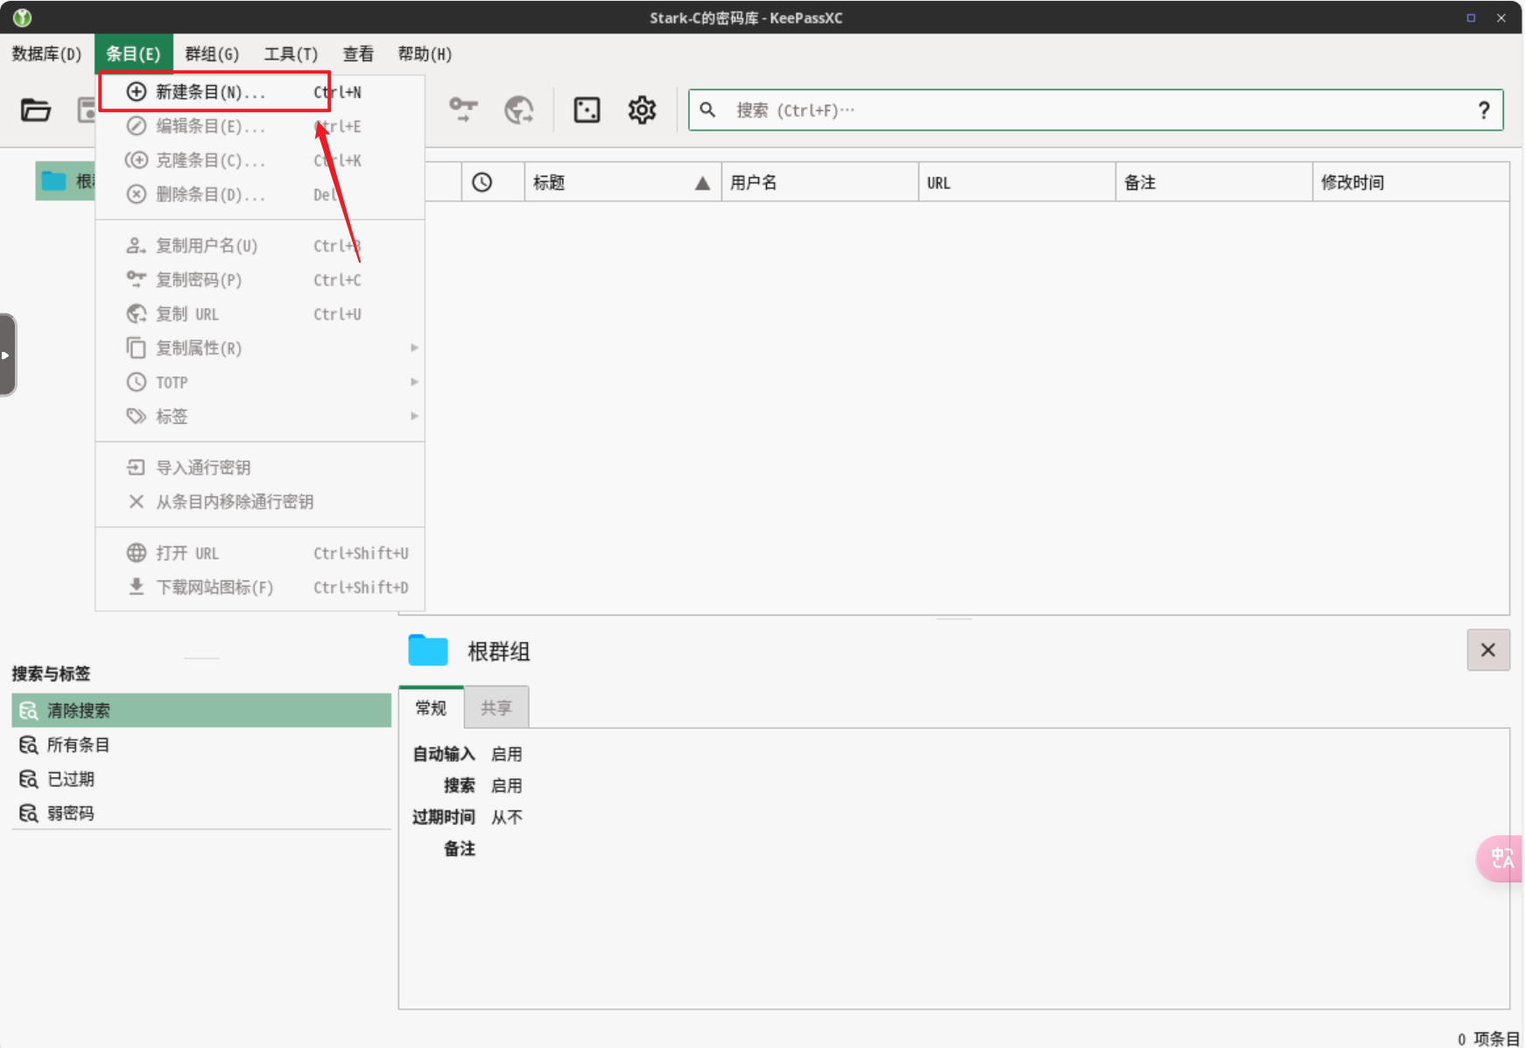Viewport: 1525px width, 1048px height.
Task: Select 清除搜索 in search list
Action: pos(201,710)
